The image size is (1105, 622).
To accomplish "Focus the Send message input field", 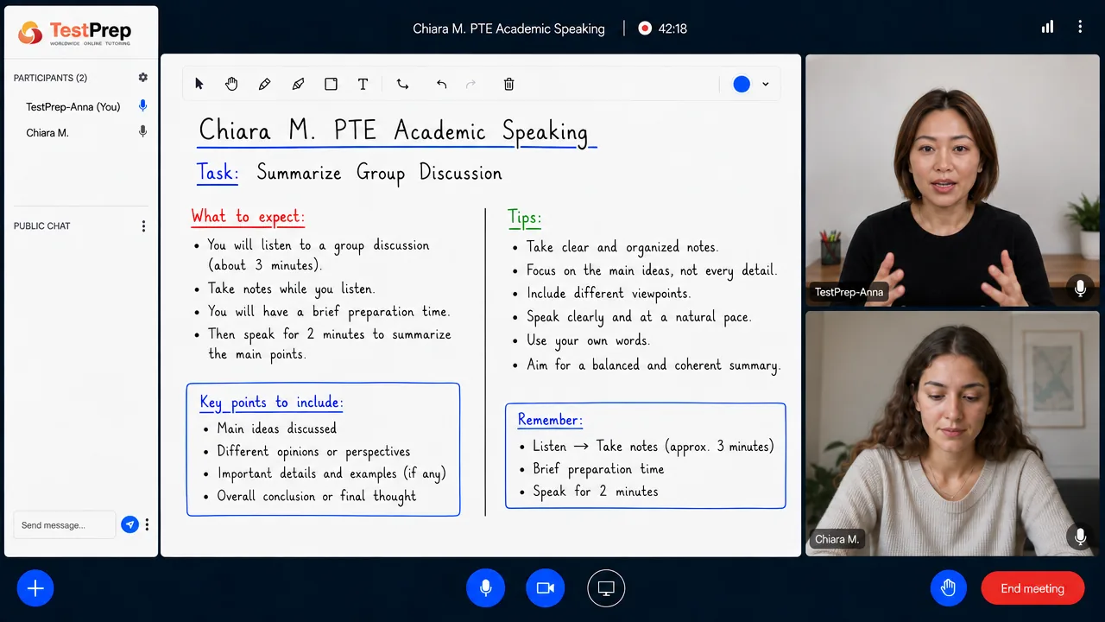I will click(x=65, y=524).
